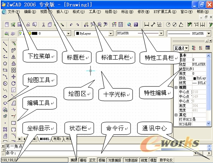
Task: Select the Erase tool
Action: click(x=13, y=44)
